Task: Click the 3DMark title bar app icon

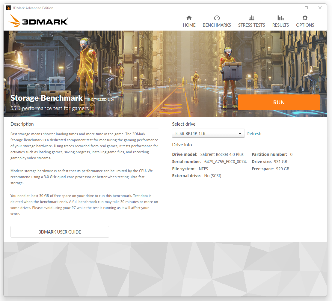Action: tap(8, 8)
